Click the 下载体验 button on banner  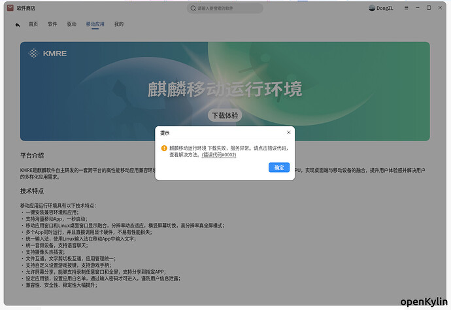pos(225,115)
